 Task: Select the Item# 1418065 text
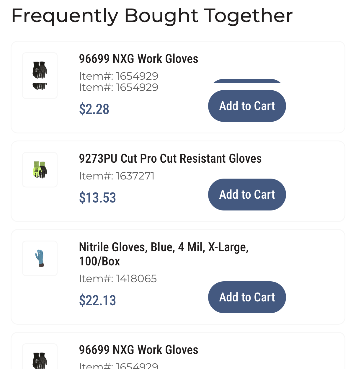click(x=118, y=279)
